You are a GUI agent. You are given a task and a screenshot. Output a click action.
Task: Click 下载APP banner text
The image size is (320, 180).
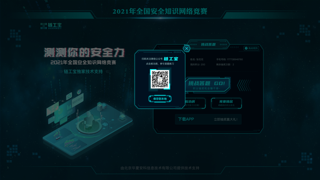point(186,119)
